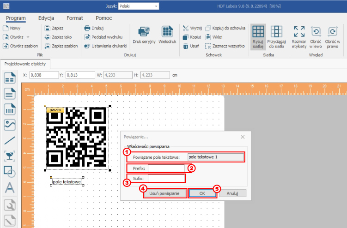Select the image tool in sidebar
This screenshot has width=347, height=228.
point(10,125)
